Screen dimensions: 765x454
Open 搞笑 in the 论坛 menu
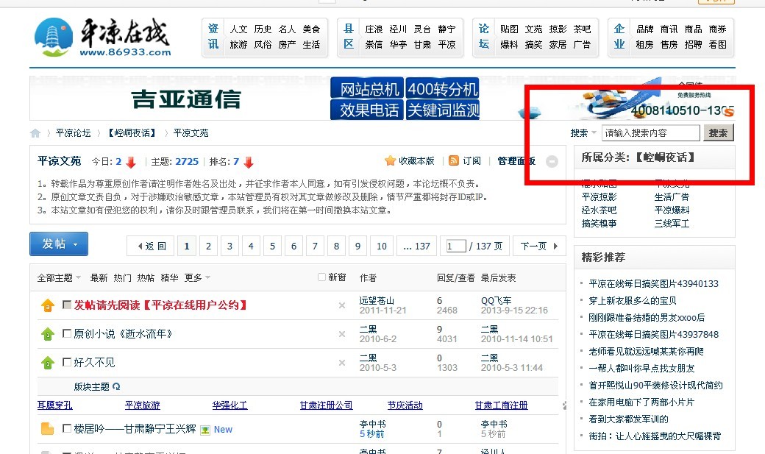point(533,44)
